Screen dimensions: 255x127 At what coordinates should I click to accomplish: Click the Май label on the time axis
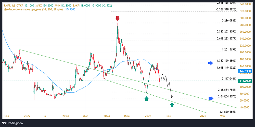coord(222,116)
